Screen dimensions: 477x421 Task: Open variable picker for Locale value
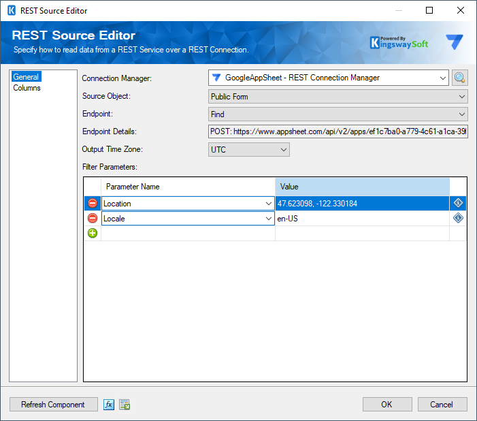[458, 218]
